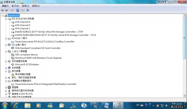187x109 pixels.
Task: Scan for hardware changes using the toolbar icon
Action: (x=28, y=10)
